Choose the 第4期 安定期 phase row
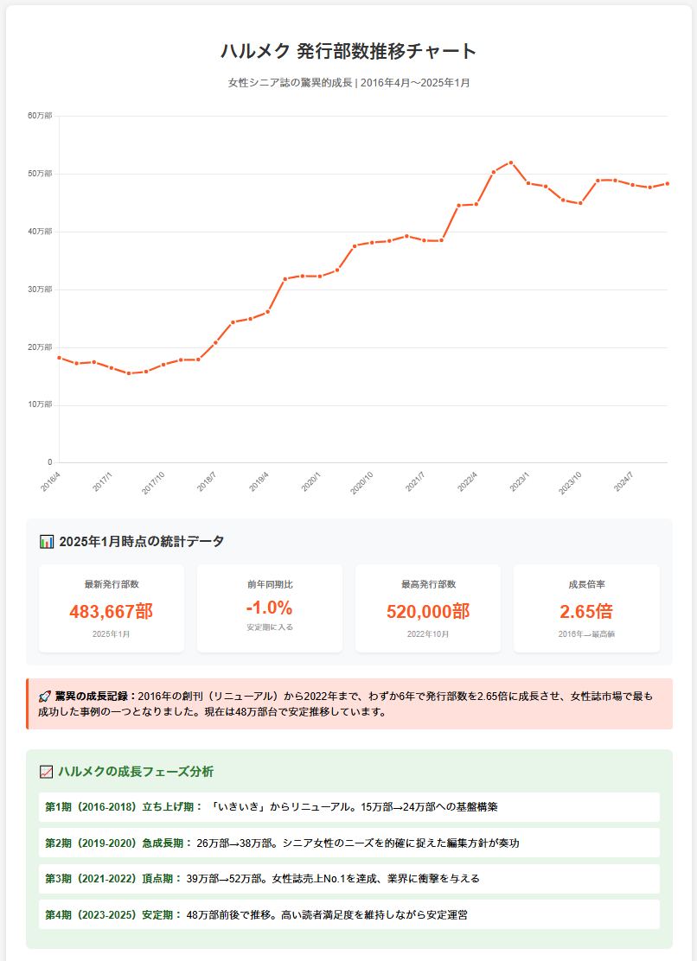Image resolution: width=697 pixels, height=961 pixels. point(349,914)
